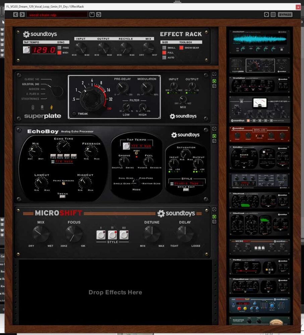This screenshot has height=335, width=304.
Task: Add PhaseMistress from the toolbox
Action: (259, 286)
